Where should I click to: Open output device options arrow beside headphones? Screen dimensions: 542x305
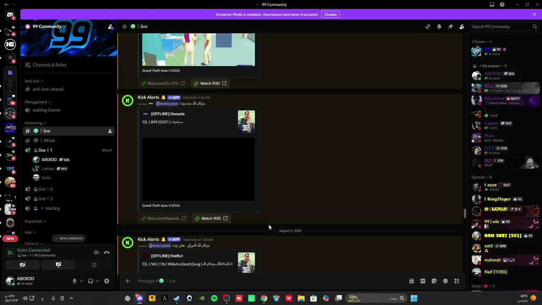[x=97, y=281]
